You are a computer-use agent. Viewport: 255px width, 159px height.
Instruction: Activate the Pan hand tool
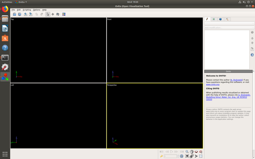point(192,152)
